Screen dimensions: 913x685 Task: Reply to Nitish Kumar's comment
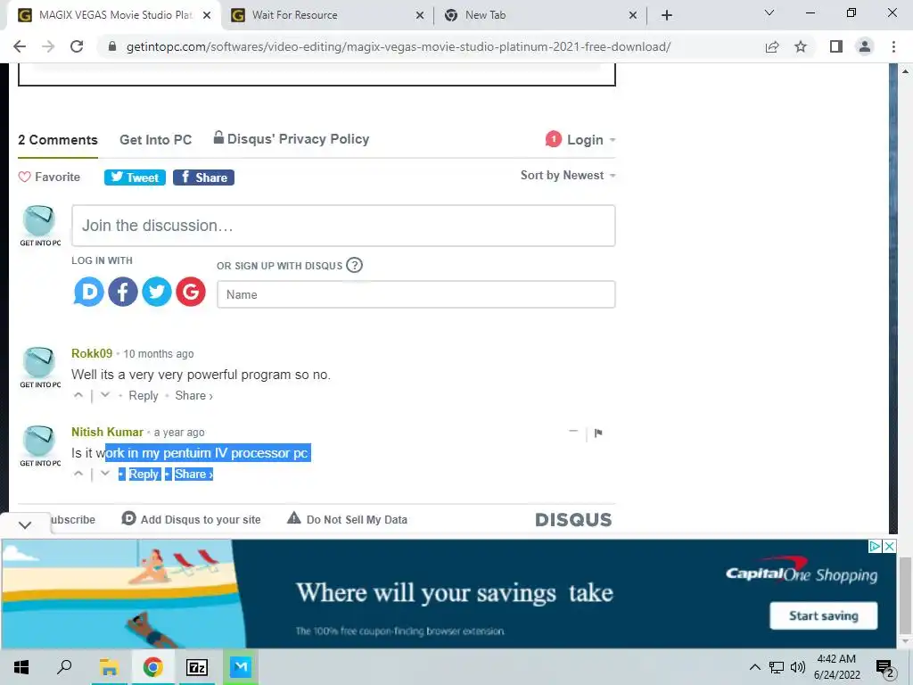pos(144,475)
